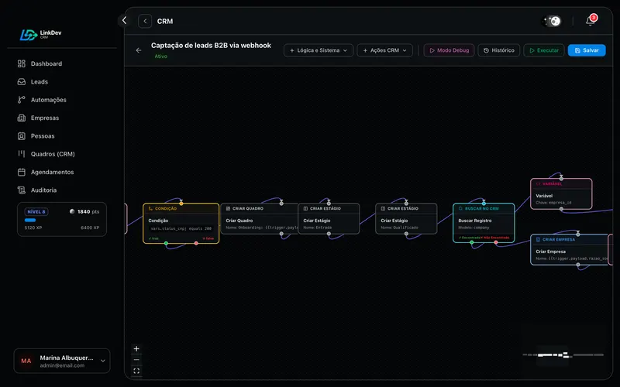Click the search icon on Buscar no CRM node

[x=460, y=208]
